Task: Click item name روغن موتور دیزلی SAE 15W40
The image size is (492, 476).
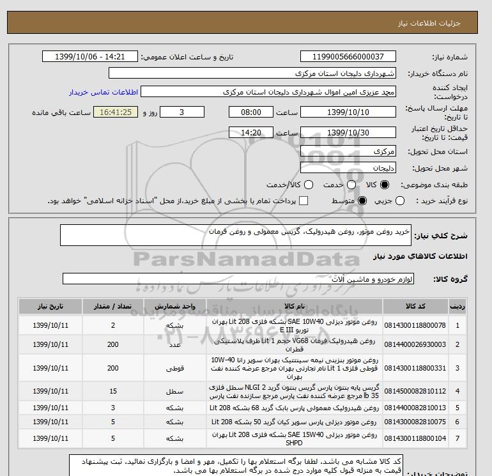Action: click(295, 438)
